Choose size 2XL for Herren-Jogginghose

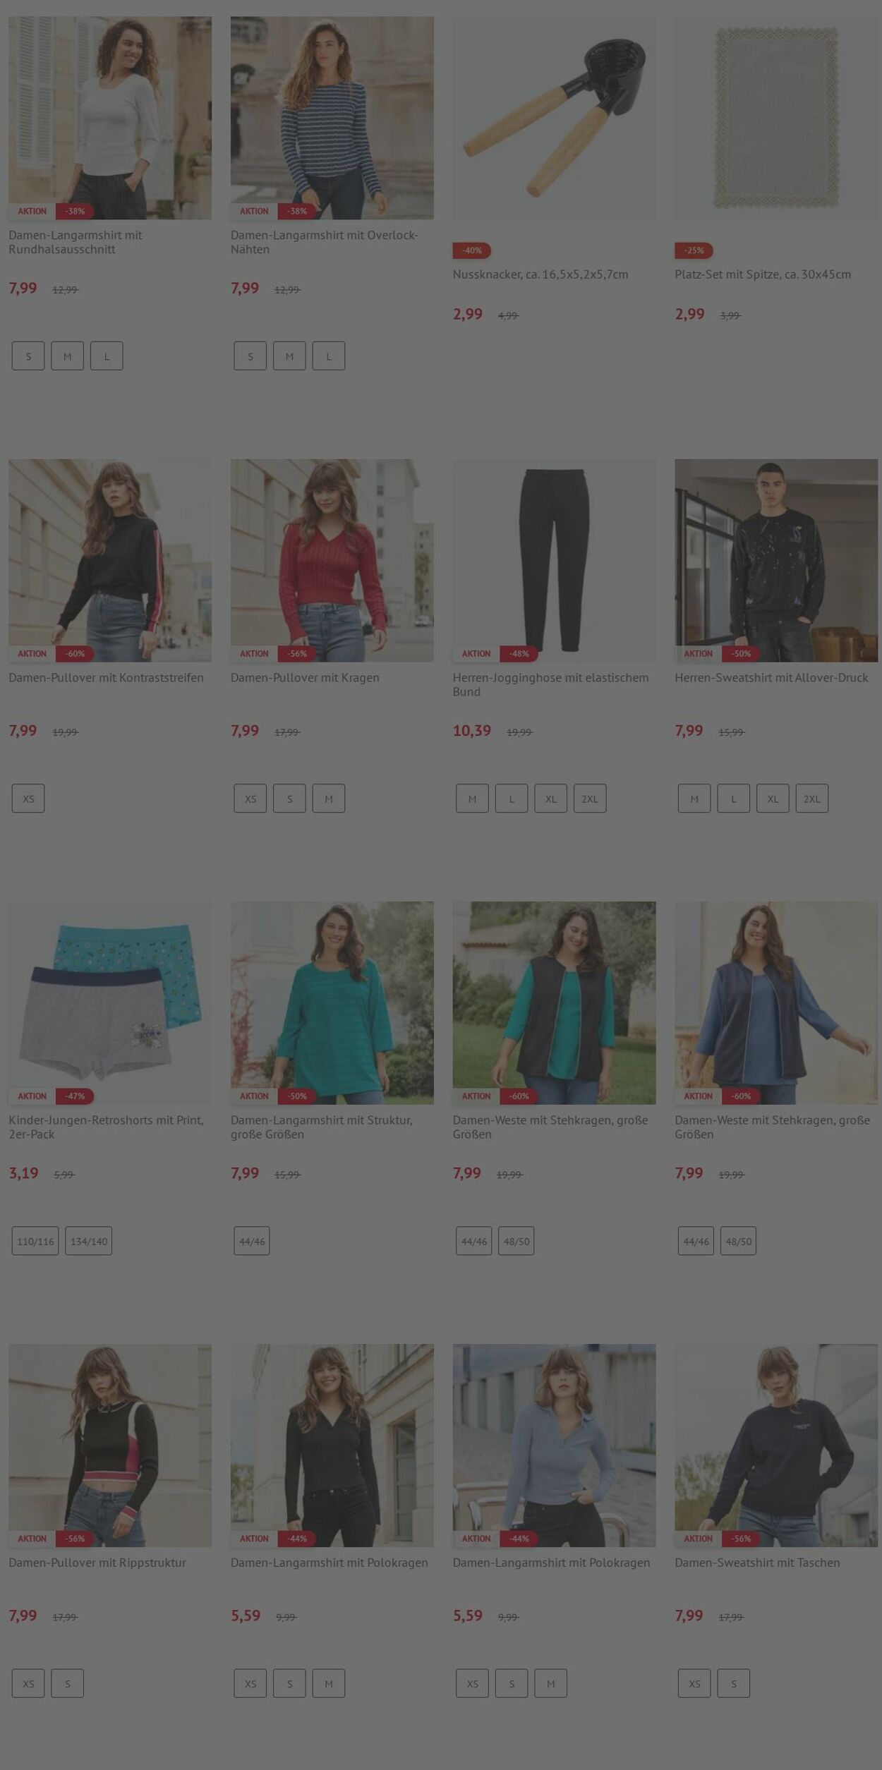pyautogui.click(x=590, y=799)
